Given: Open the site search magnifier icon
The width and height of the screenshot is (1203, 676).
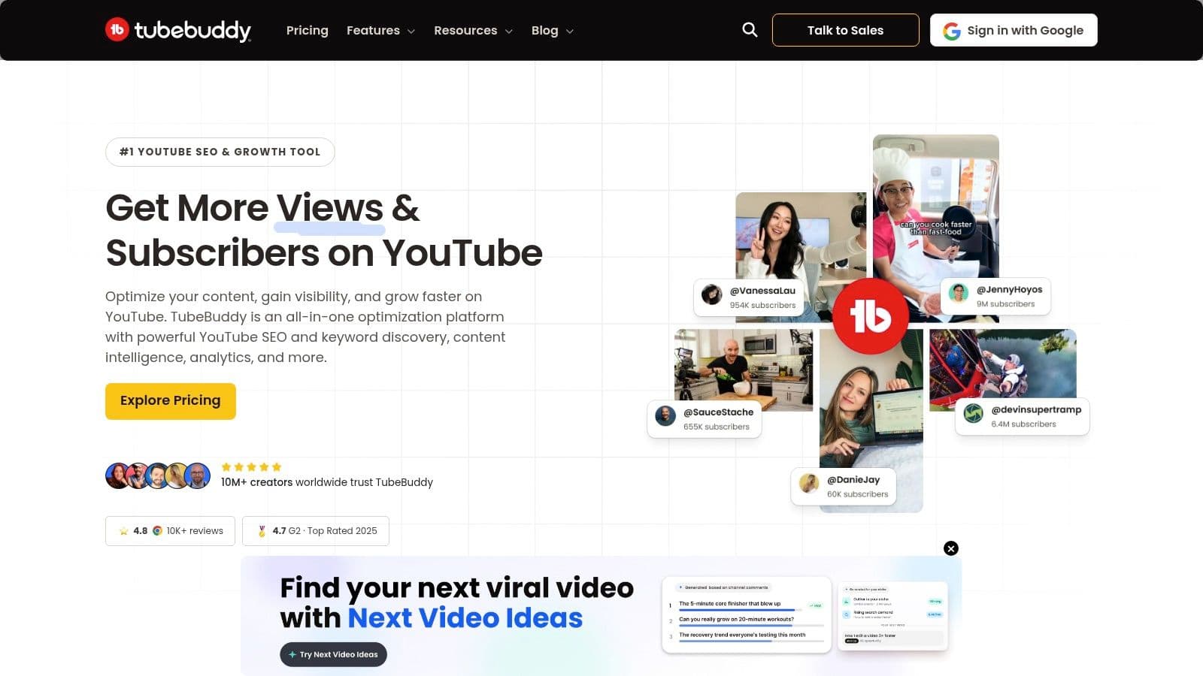Looking at the screenshot, I should point(750,30).
